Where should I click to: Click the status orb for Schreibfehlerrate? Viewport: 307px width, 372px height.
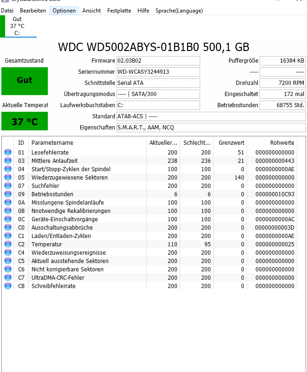(x=8, y=286)
